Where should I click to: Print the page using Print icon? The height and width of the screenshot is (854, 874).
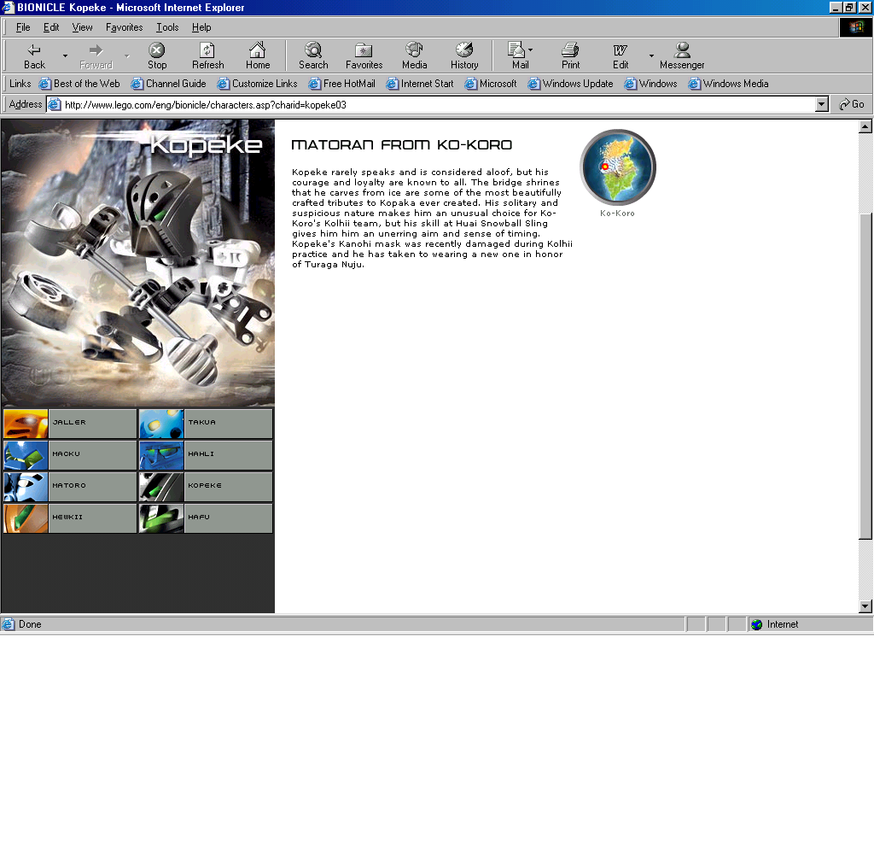pos(570,50)
